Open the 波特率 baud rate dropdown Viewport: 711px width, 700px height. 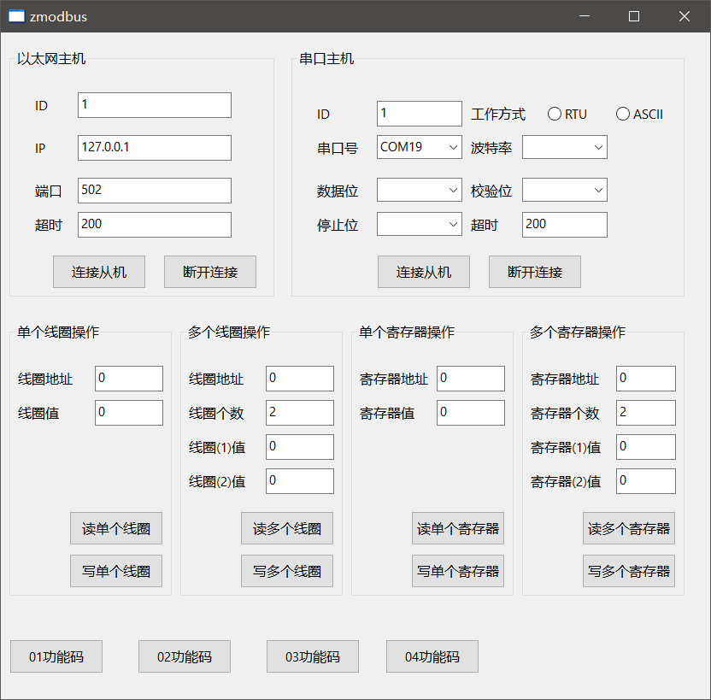[565, 147]
